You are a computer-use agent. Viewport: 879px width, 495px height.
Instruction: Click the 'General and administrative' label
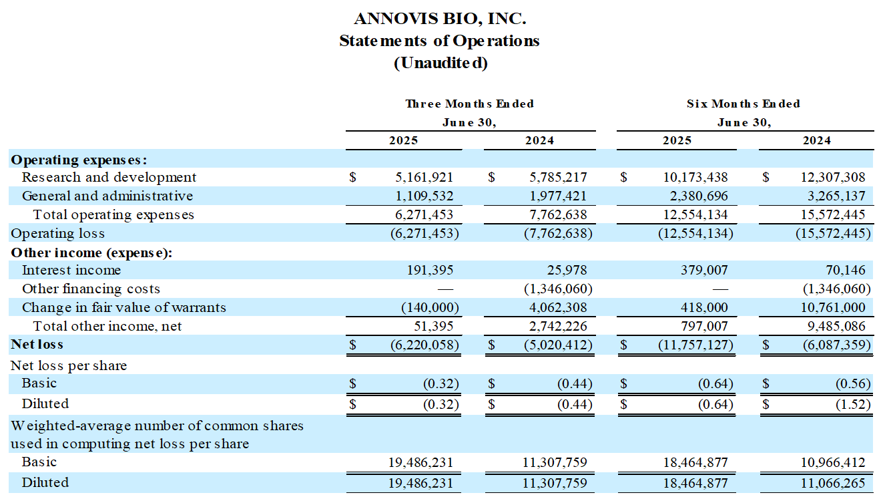coord(107,196)
